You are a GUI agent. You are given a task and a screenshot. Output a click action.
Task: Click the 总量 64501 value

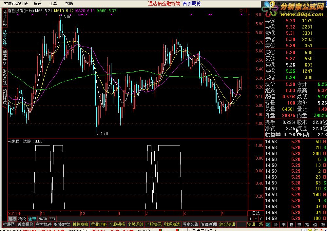pyautogui.click(x=289, y=109)
